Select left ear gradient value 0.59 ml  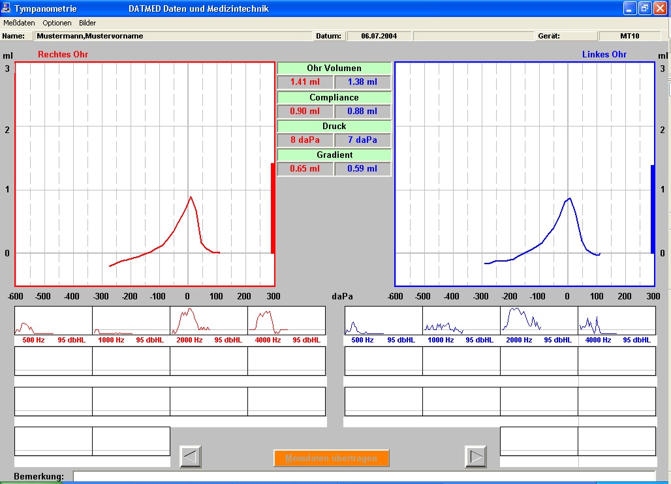(x=362, y=168)
